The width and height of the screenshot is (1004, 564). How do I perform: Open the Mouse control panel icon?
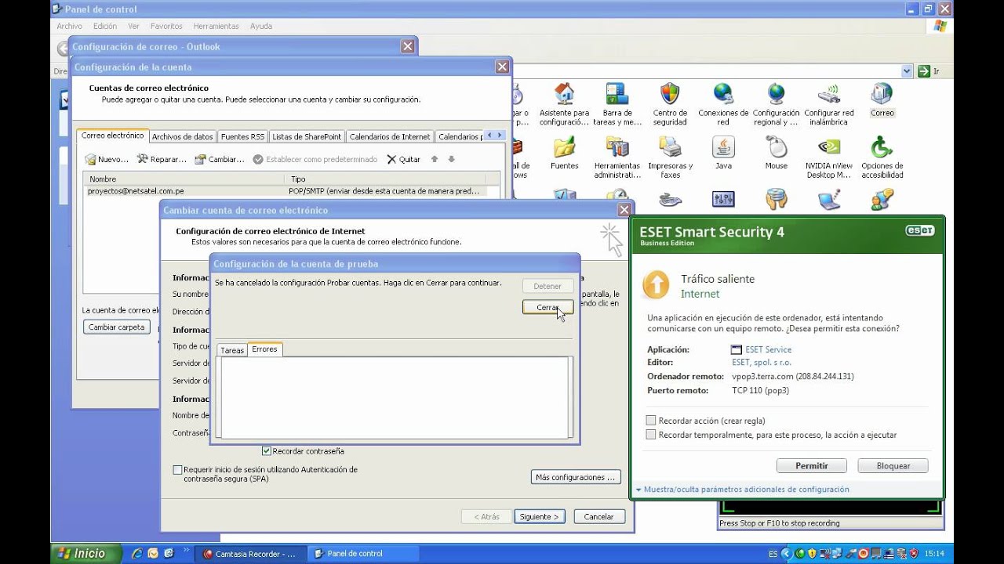776,153
